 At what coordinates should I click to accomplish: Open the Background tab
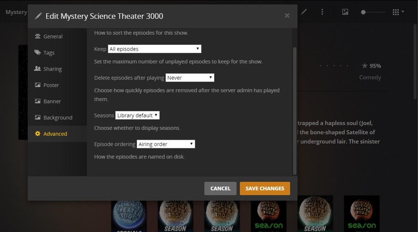click(x=57, y=118)
